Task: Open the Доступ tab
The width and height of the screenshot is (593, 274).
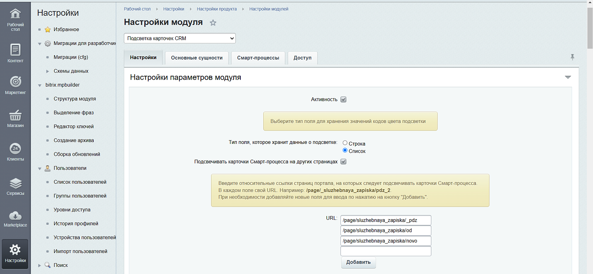Action: point(302,58)
